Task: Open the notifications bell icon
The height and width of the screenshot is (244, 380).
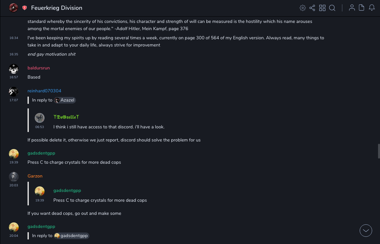Action: [372, 8]
